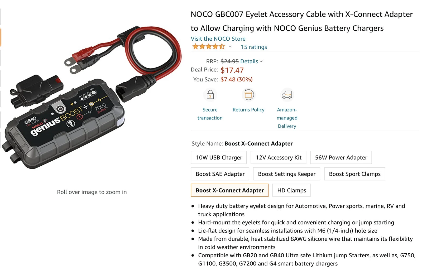Pick the Boost SAE Adapter style
Viewport: 422px width, 270px height.
(220, 174)
